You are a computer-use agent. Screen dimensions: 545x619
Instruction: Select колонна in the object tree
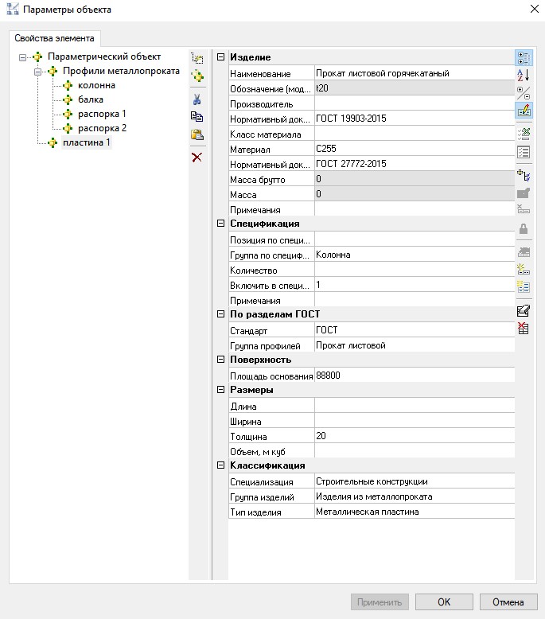coord(96,85)
